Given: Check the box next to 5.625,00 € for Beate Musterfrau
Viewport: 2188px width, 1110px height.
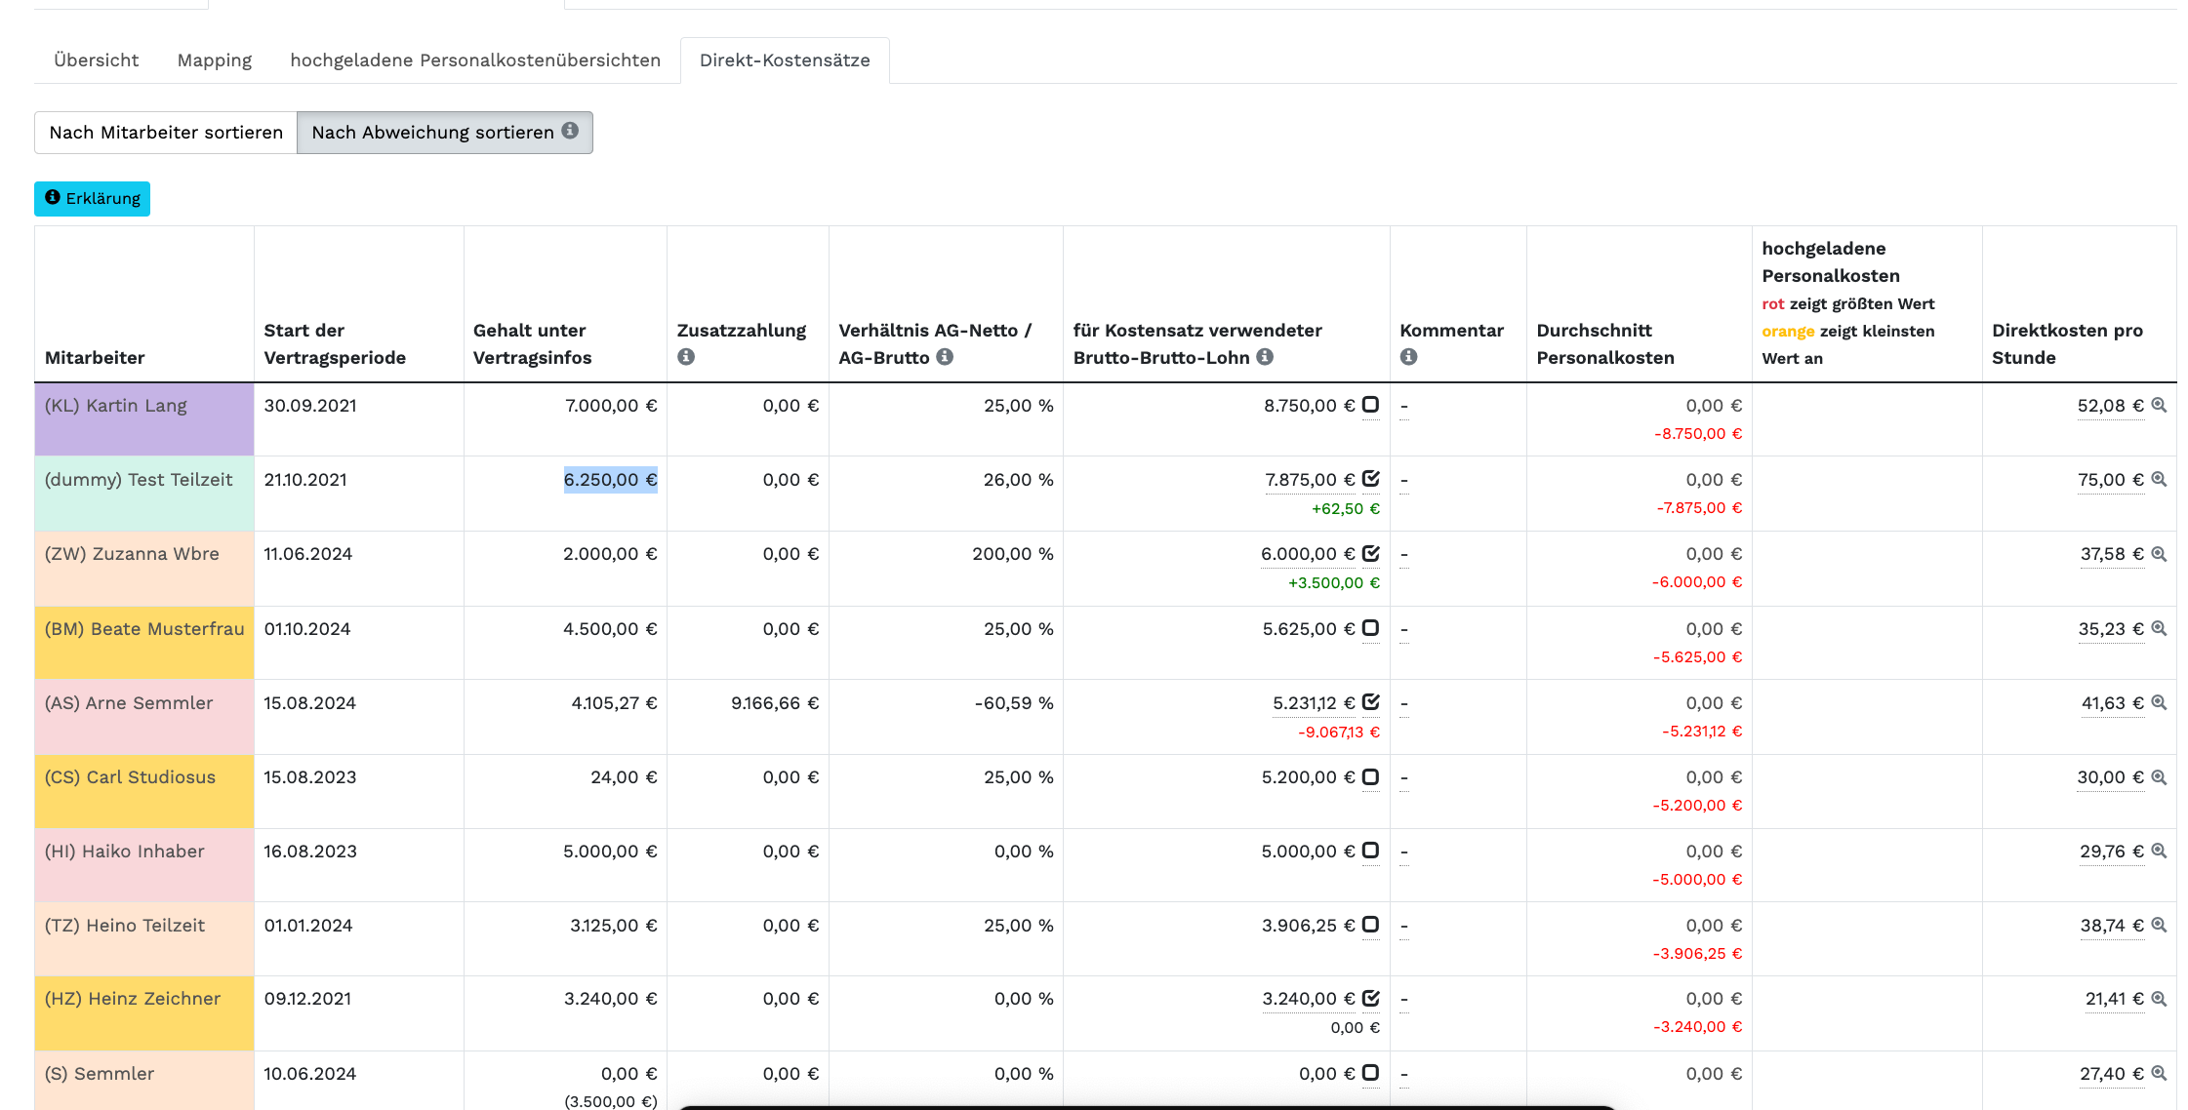Looking at the screenshot, I should click(x=1370, y=628).
